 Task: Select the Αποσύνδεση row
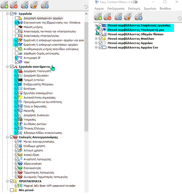[31, 155]
